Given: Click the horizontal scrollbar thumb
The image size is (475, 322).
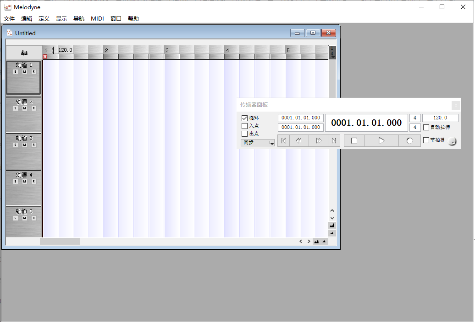Looking at the screenshot, I should [x=60, y=241].
